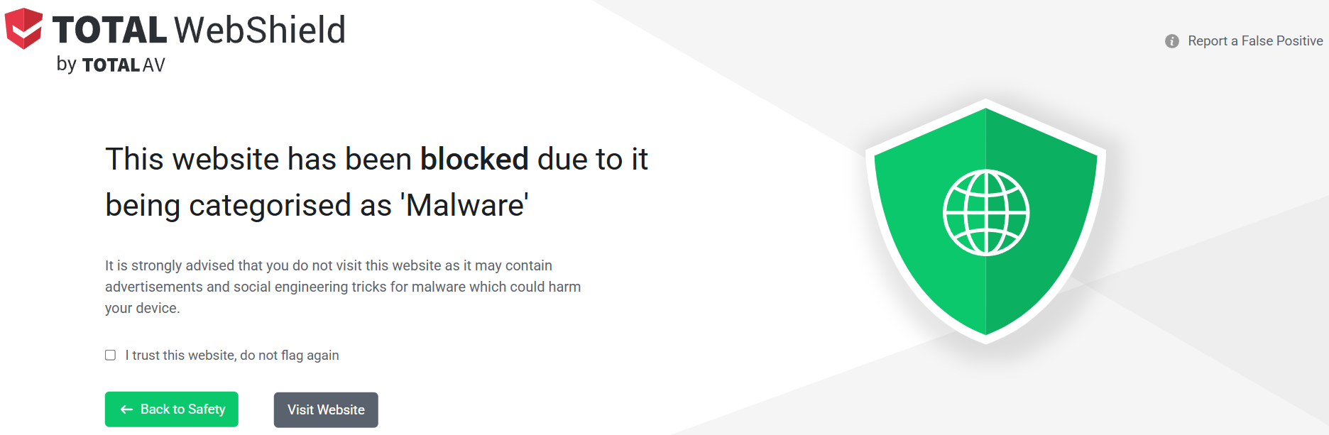Click the 'Malware' category word in the heading
This screenshot has width=1329, height=435.
(465, 205)
